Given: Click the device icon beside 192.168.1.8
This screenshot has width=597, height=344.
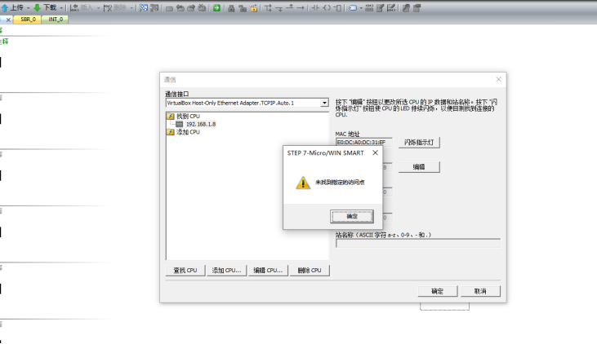Looking at the screenshot, I should click(x=179, y=124).
